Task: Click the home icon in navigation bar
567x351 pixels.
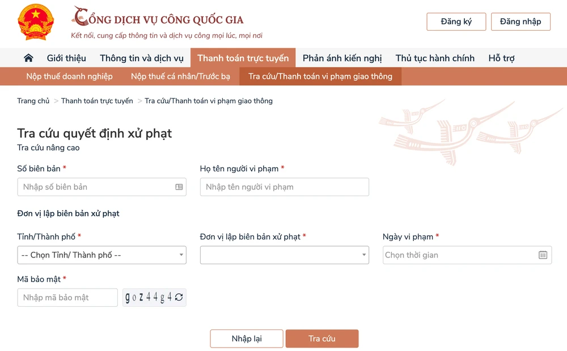Action: pos(28,58)
